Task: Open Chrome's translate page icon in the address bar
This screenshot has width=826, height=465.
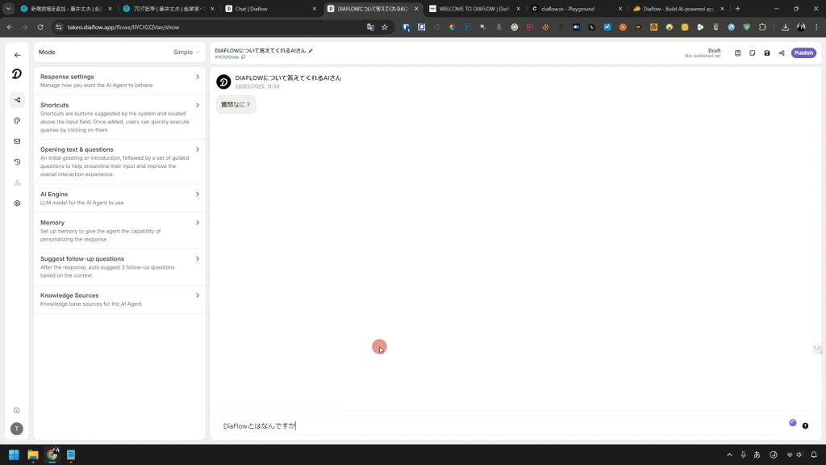Action: (x=370, y=27)
